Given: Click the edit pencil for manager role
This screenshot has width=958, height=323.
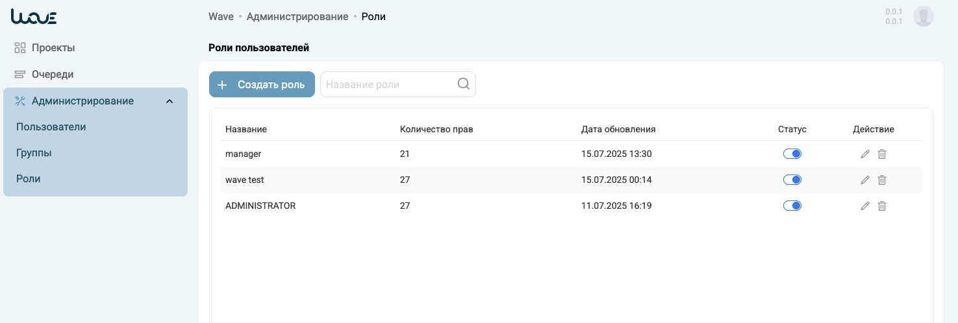Looking at the screenshot, I should pyautogui.click(x=864, y=154).
